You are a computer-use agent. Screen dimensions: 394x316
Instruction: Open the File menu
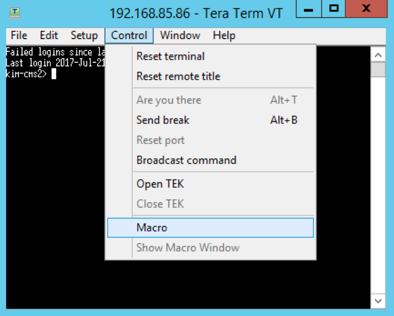click(x=19, y=36)
